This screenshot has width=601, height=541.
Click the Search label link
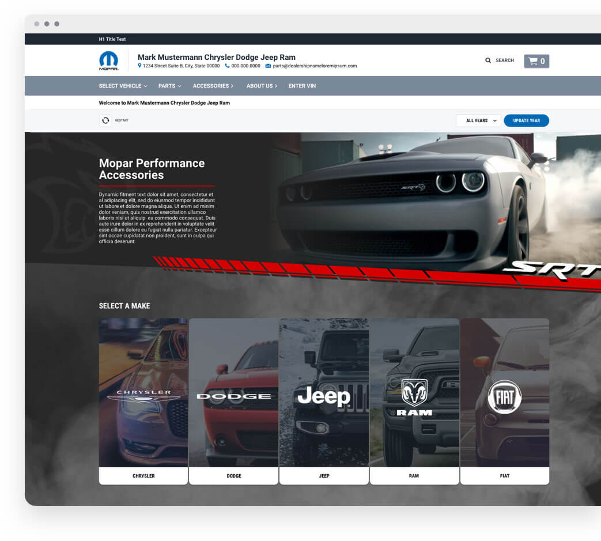pos(505,60)
